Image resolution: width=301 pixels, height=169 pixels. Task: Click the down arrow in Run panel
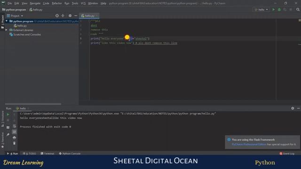pos(14,120)
